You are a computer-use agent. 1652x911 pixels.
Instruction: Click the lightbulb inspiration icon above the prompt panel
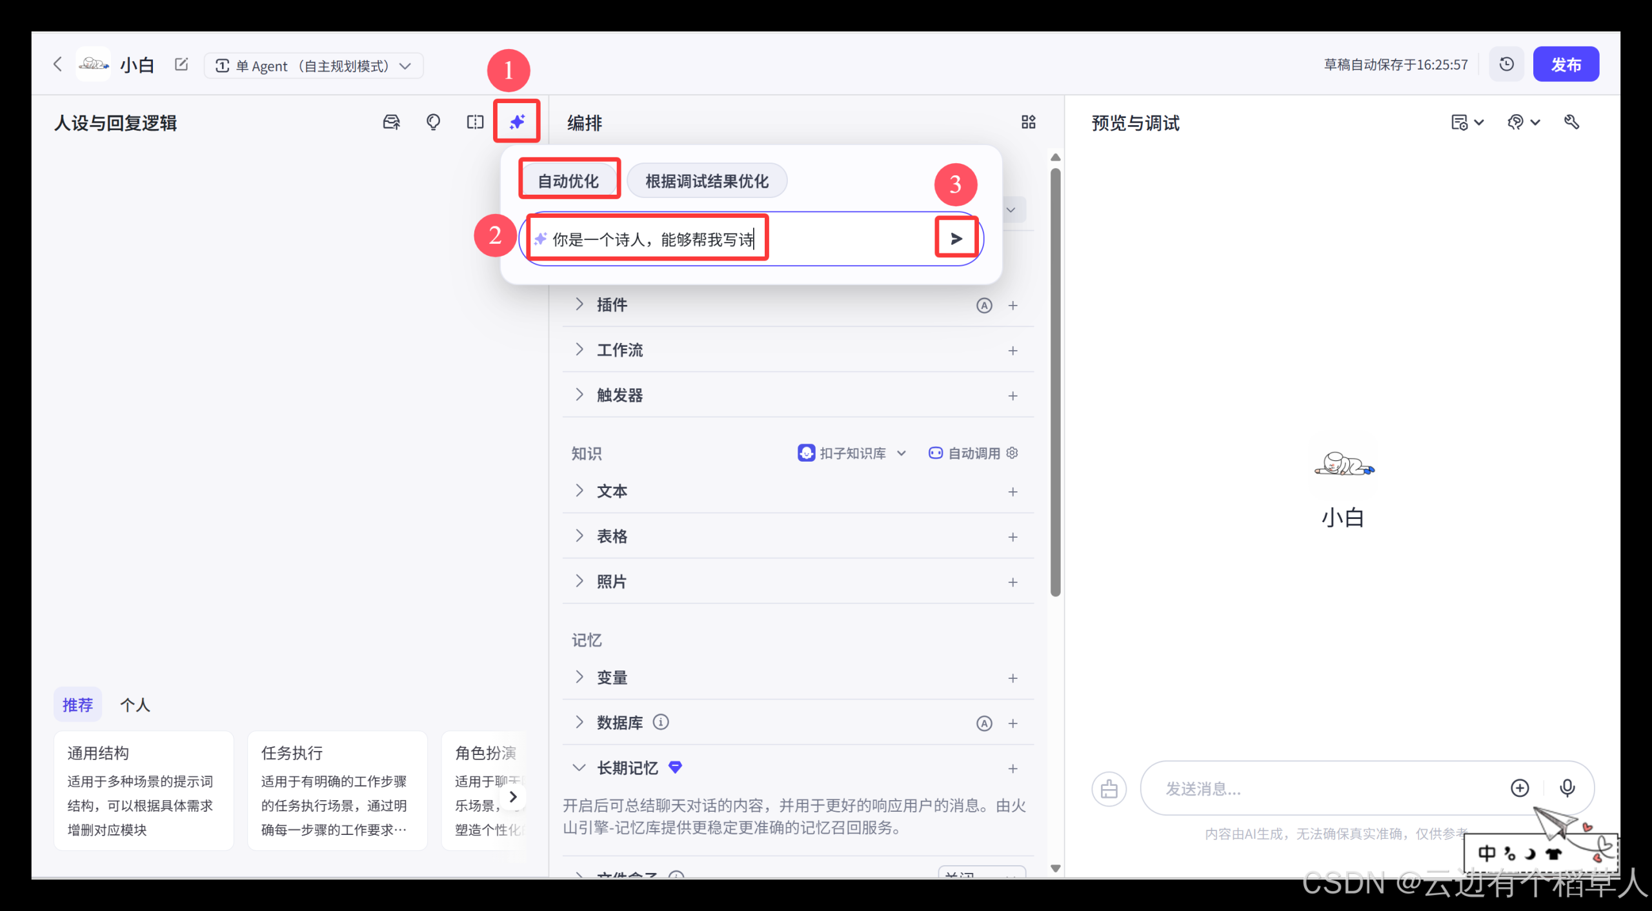click(x=433, y=122)
